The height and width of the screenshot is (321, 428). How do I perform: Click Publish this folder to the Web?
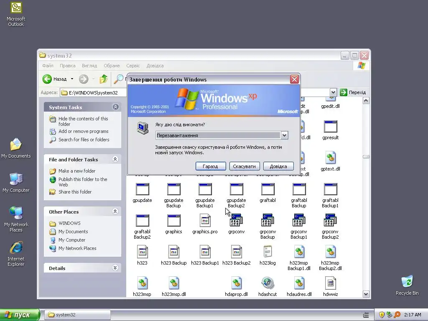[x=83, y=182]
